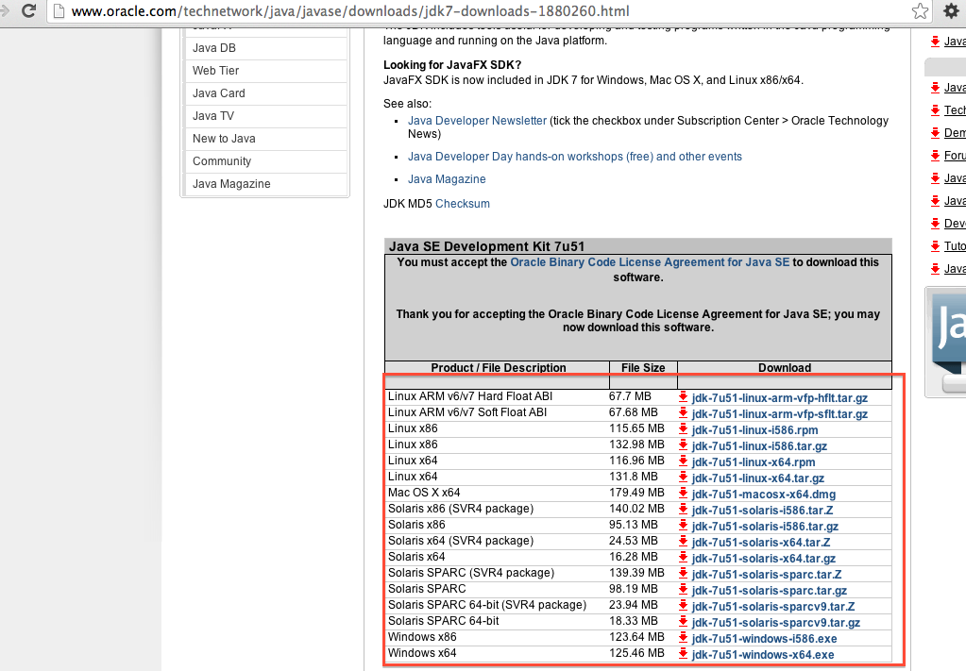The height and width of the screenshot is (671, 966).
Task: Download jdk-7u51-windows-i586.exe
Action: pyautogui.click(x=765, y=638)
